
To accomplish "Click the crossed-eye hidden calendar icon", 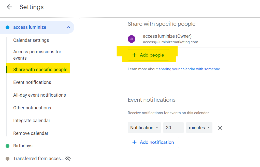I will (x=68, y=159).
